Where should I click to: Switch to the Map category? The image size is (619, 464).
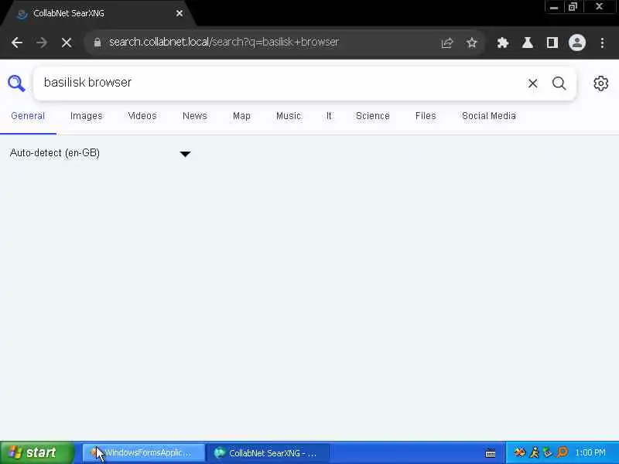tap(241, 116)
